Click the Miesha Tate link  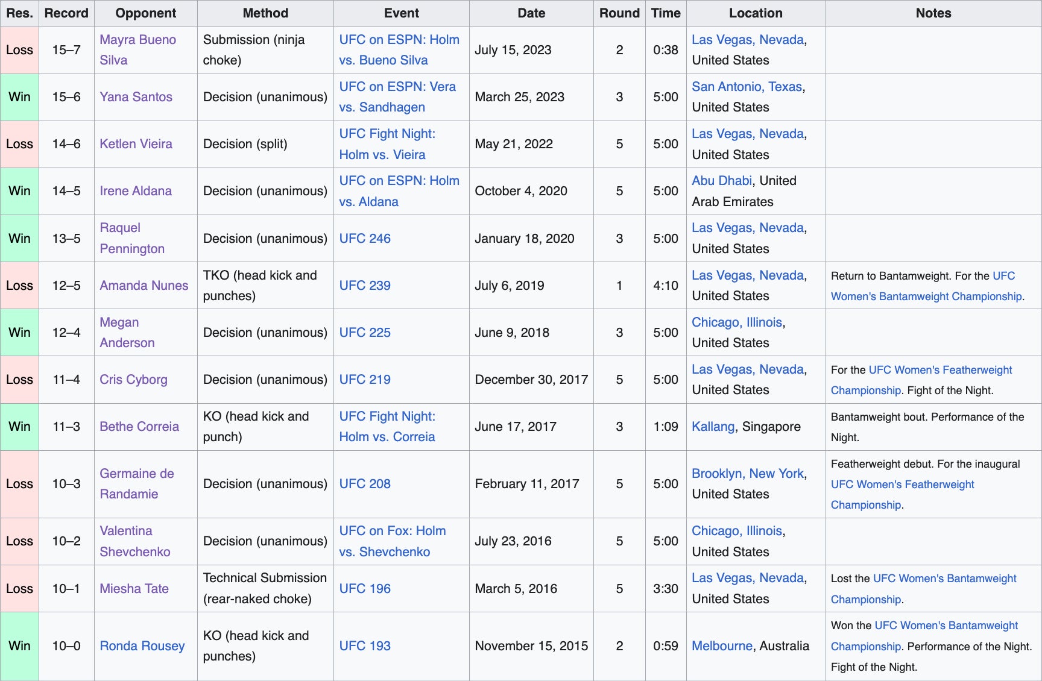(x=134, y=589)
